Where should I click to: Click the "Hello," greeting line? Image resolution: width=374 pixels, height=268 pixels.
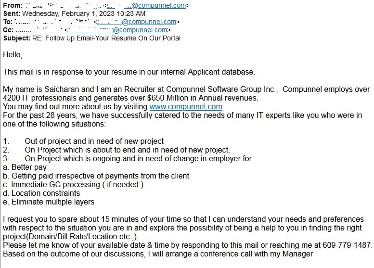pos(13,55)
